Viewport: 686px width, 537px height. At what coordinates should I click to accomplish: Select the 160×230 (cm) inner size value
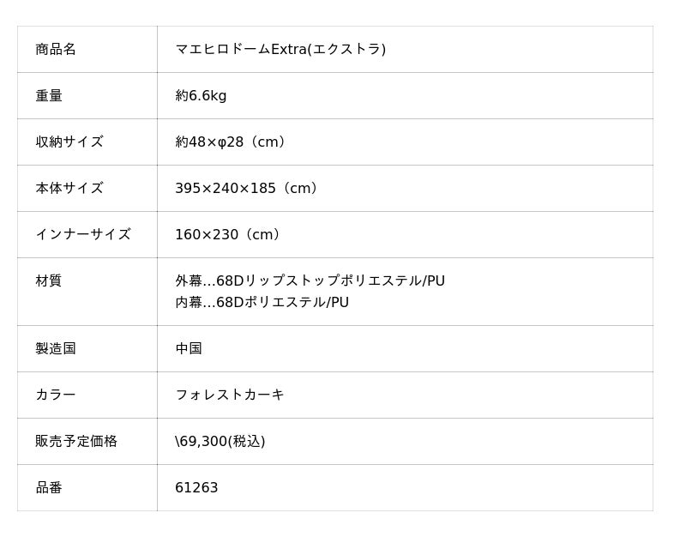coord(231,235)
